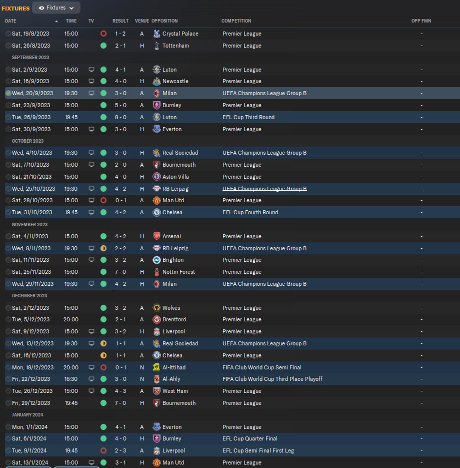Toggle the checkmark on Tue 26/9/2023 row
Screen dimensions: 460x468
tap(8, 117)
